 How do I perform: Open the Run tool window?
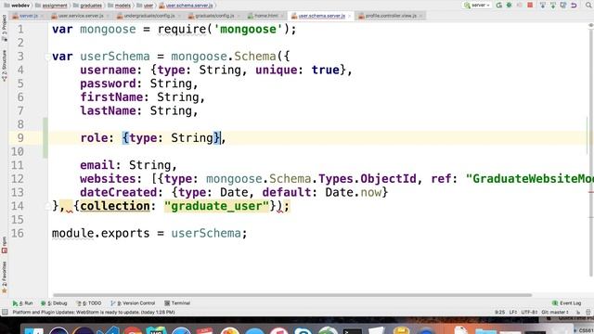pyautogui.click(x=22, y=303)
